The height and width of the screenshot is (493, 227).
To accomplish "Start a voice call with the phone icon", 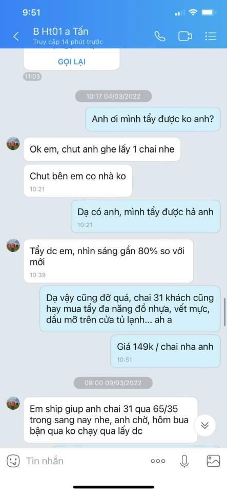I will [160, 36].
